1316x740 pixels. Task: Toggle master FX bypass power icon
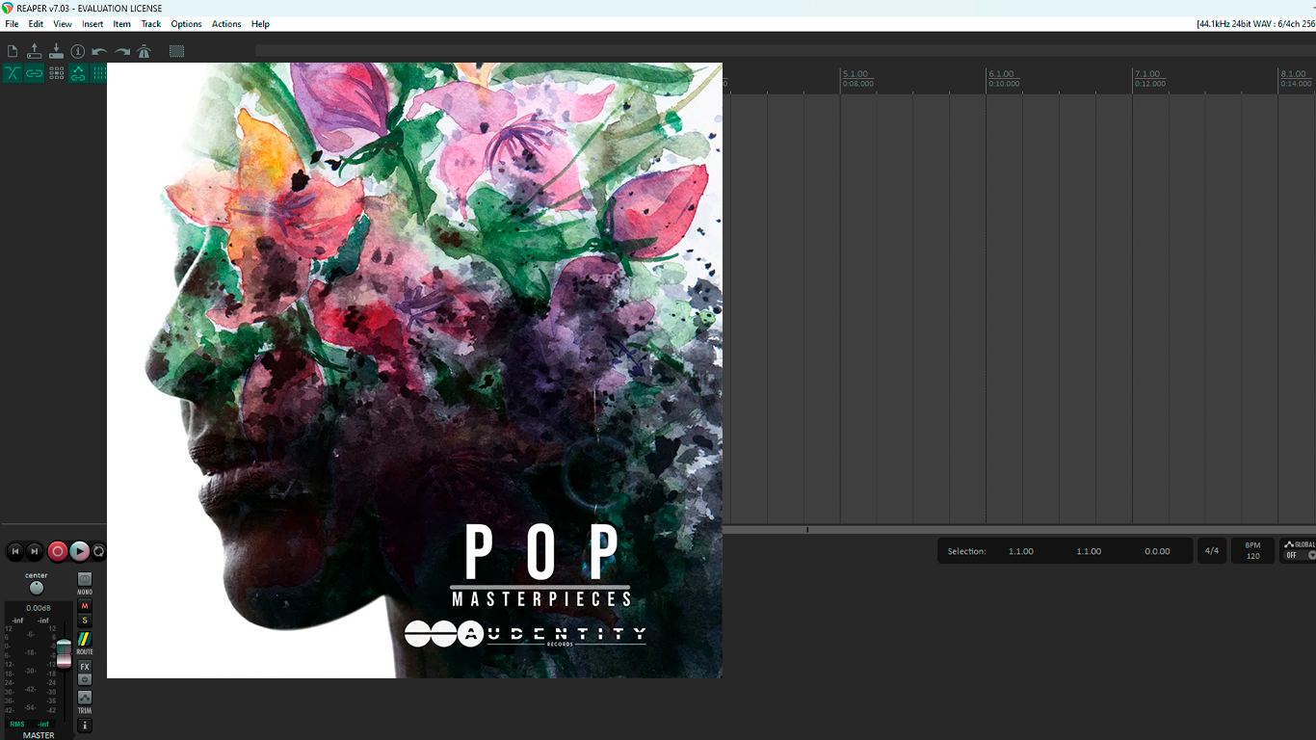click(85, 679)
